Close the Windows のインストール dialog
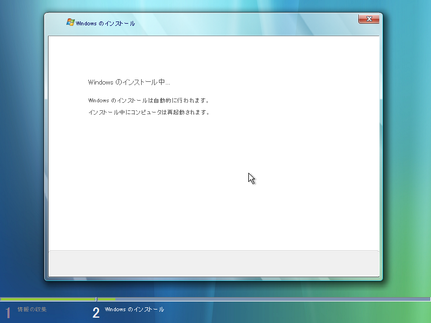Viewport: 431px width, 323px height. pos(369,19)
